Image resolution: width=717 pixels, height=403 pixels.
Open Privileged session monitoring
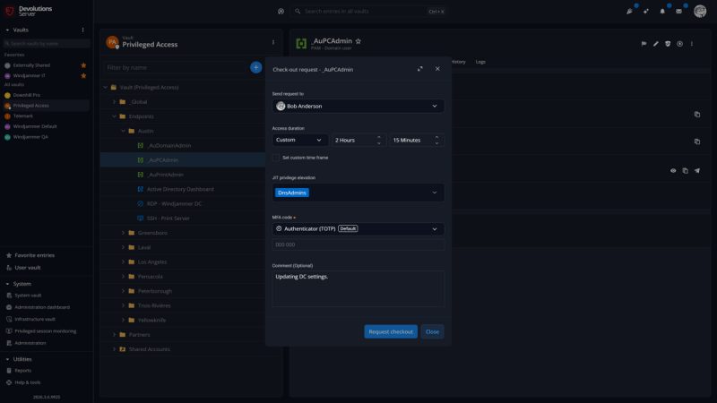pyautogui.click(x=46, y=331)
